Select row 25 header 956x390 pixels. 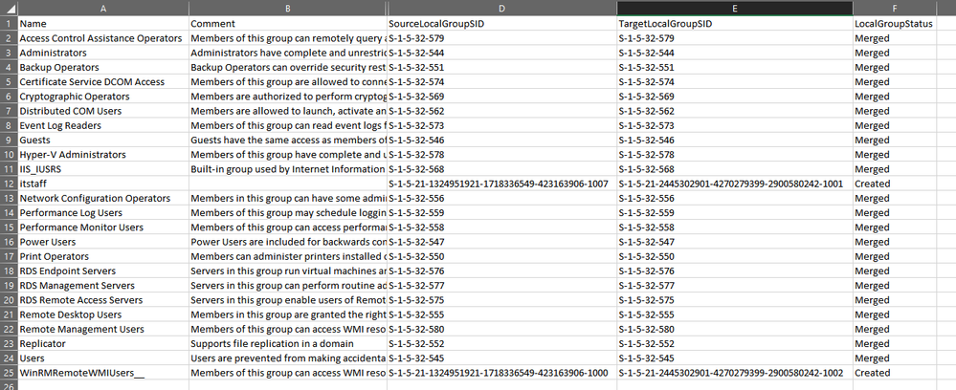click(9, 373)
